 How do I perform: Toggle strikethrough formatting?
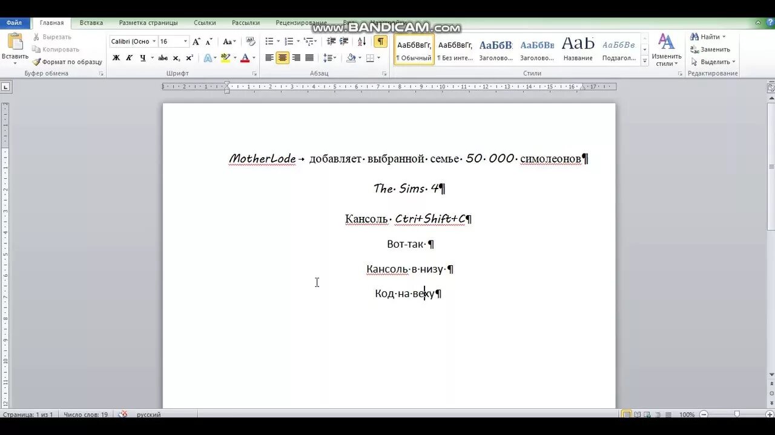pyautogui.click(x=163, y=58)
